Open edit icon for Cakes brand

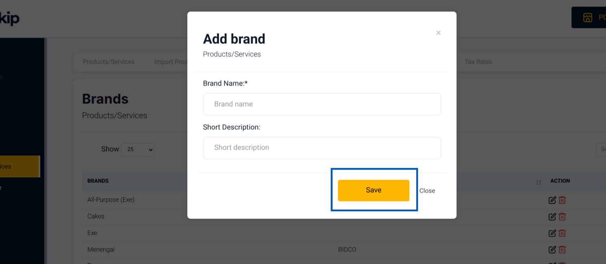tap(552, 217)
